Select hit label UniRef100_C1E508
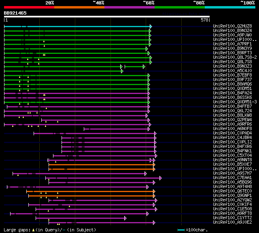The image size is (259, 233). [x=232, y=209]
